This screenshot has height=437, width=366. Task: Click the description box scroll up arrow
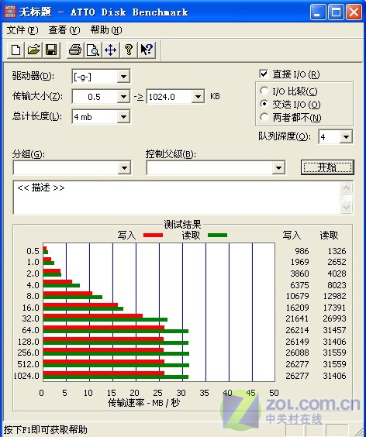[346, 188]
